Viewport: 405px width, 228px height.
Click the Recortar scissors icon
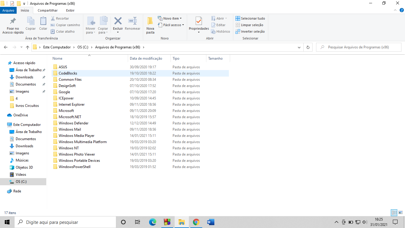coord(53,18)
